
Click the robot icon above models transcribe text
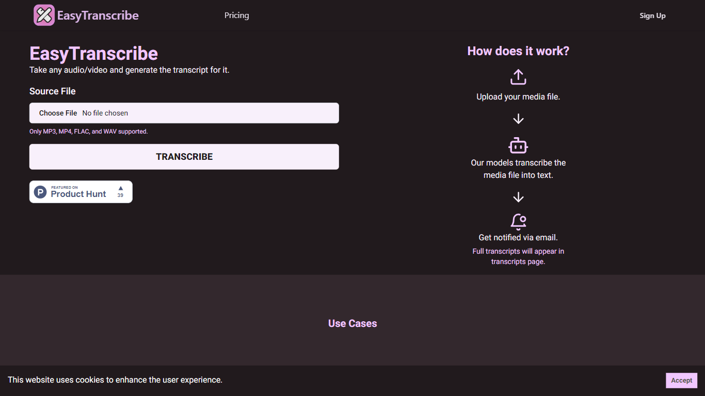tap(518, 145)
